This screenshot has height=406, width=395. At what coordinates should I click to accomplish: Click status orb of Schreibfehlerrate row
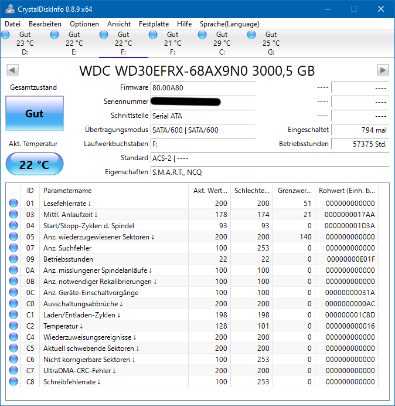(x=13, y=381)
